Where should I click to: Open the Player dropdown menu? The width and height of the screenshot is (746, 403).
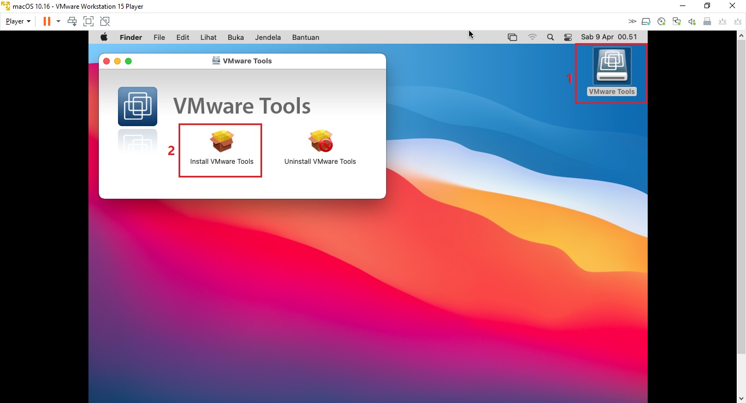(x=18, y=21)
